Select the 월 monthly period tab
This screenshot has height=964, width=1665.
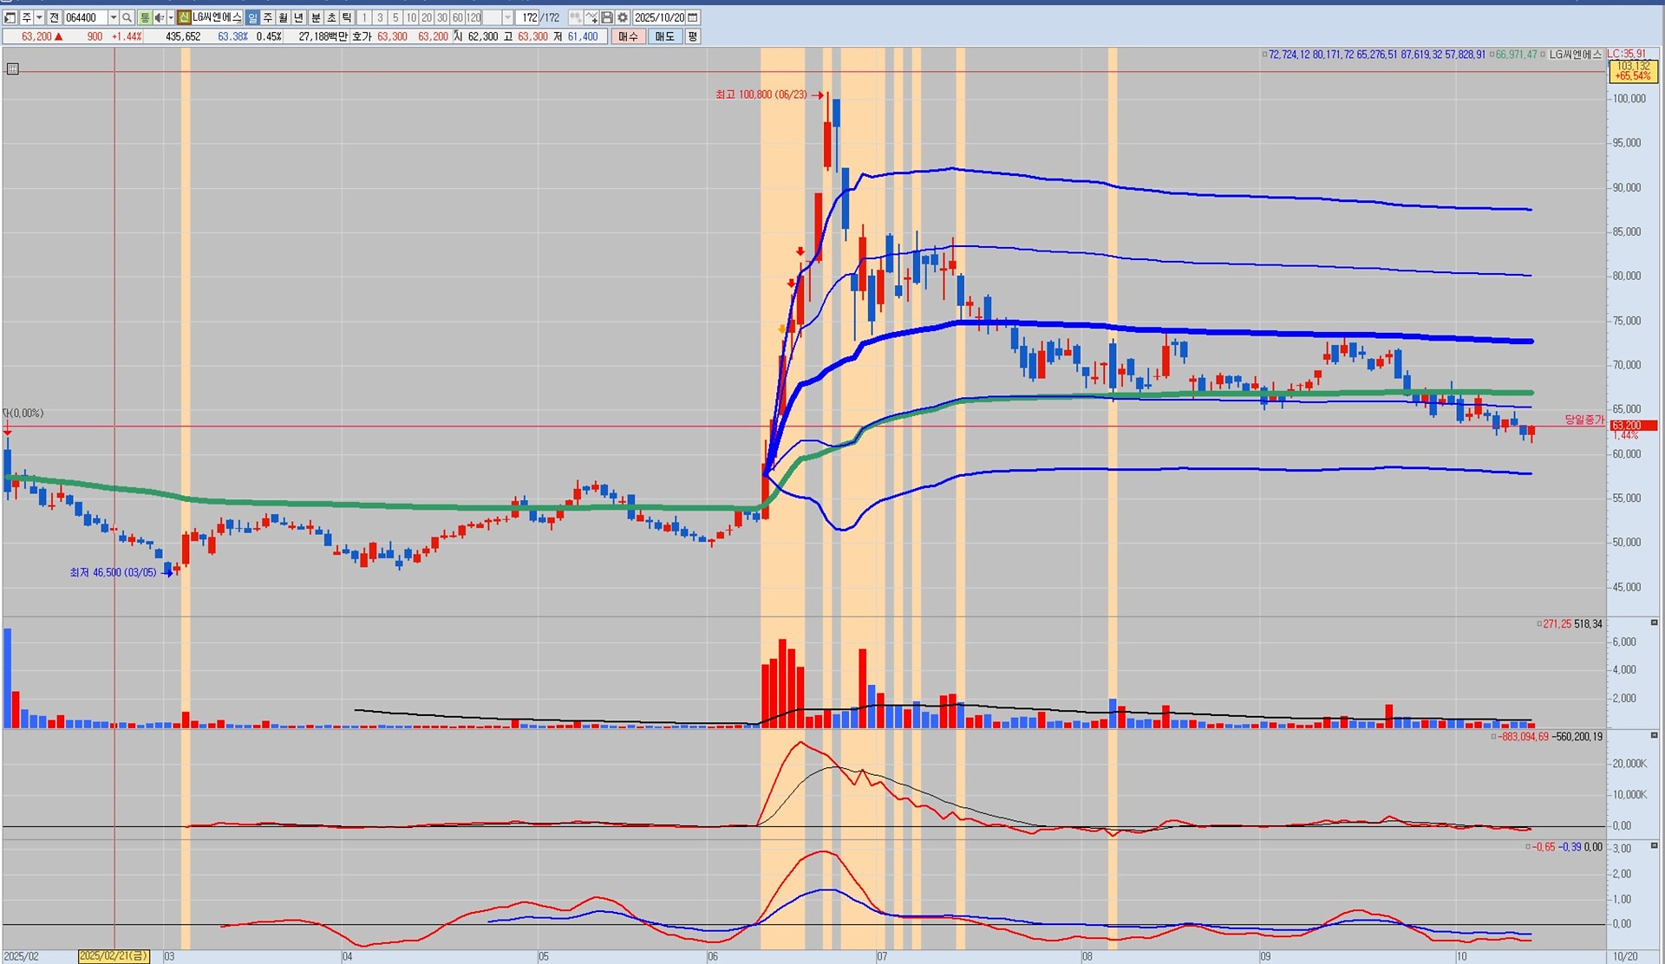(284, 17)
